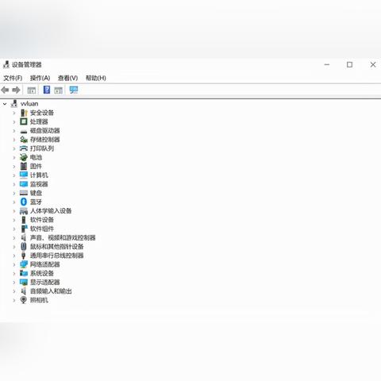
Task: Click the 人体学输入设备 icon
Action: pyautogui.click(x=24, y=211)
